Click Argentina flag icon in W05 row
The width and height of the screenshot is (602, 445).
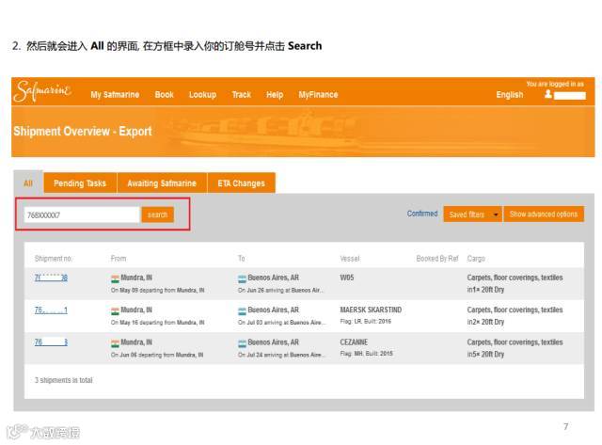[243, 278]
